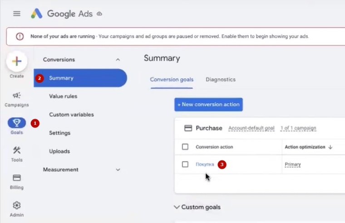Image resolution: width=345 pixels, height=223 pixels.
Task: Click the 1 of 1 campaign link
Action: coord(298,129)
